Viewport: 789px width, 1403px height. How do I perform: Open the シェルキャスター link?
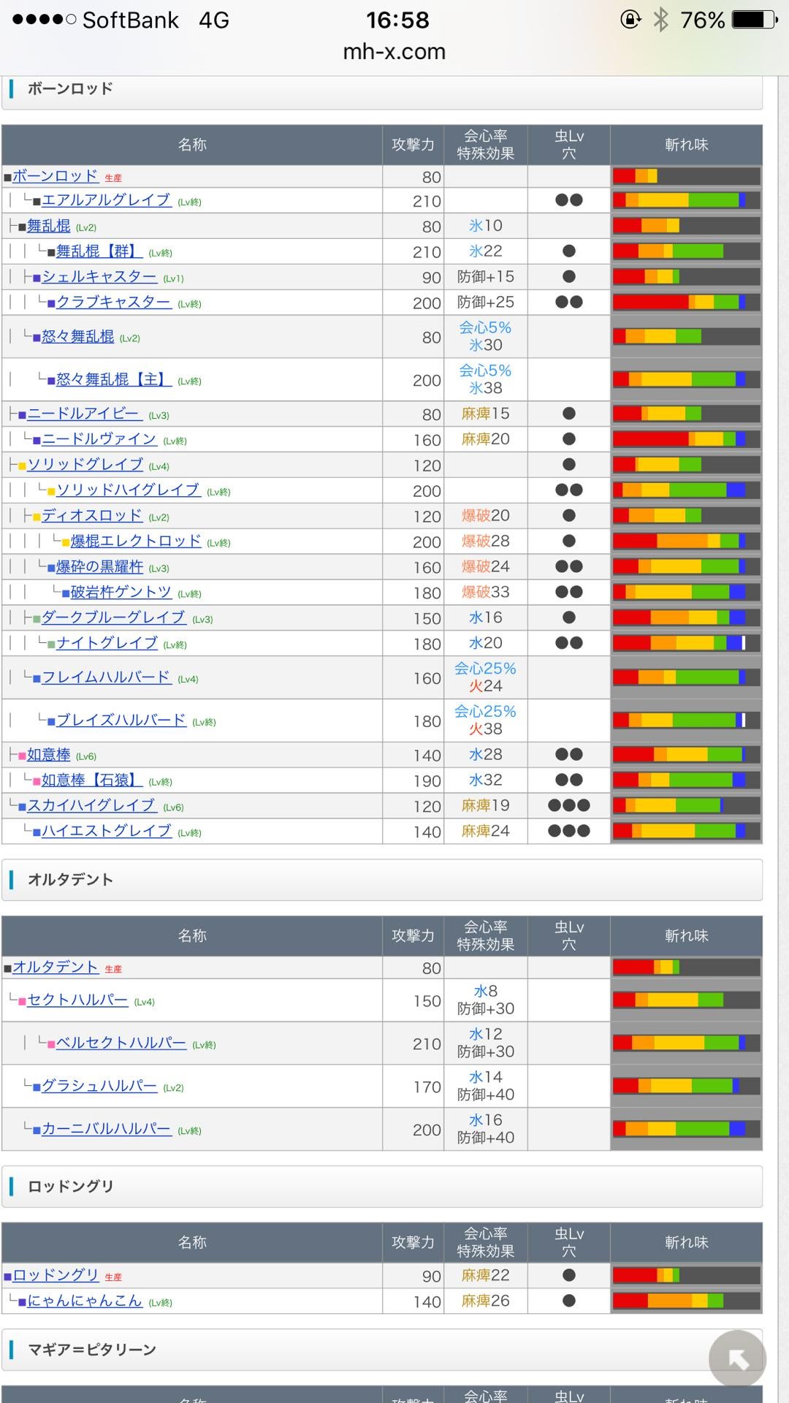pos(99,277)
